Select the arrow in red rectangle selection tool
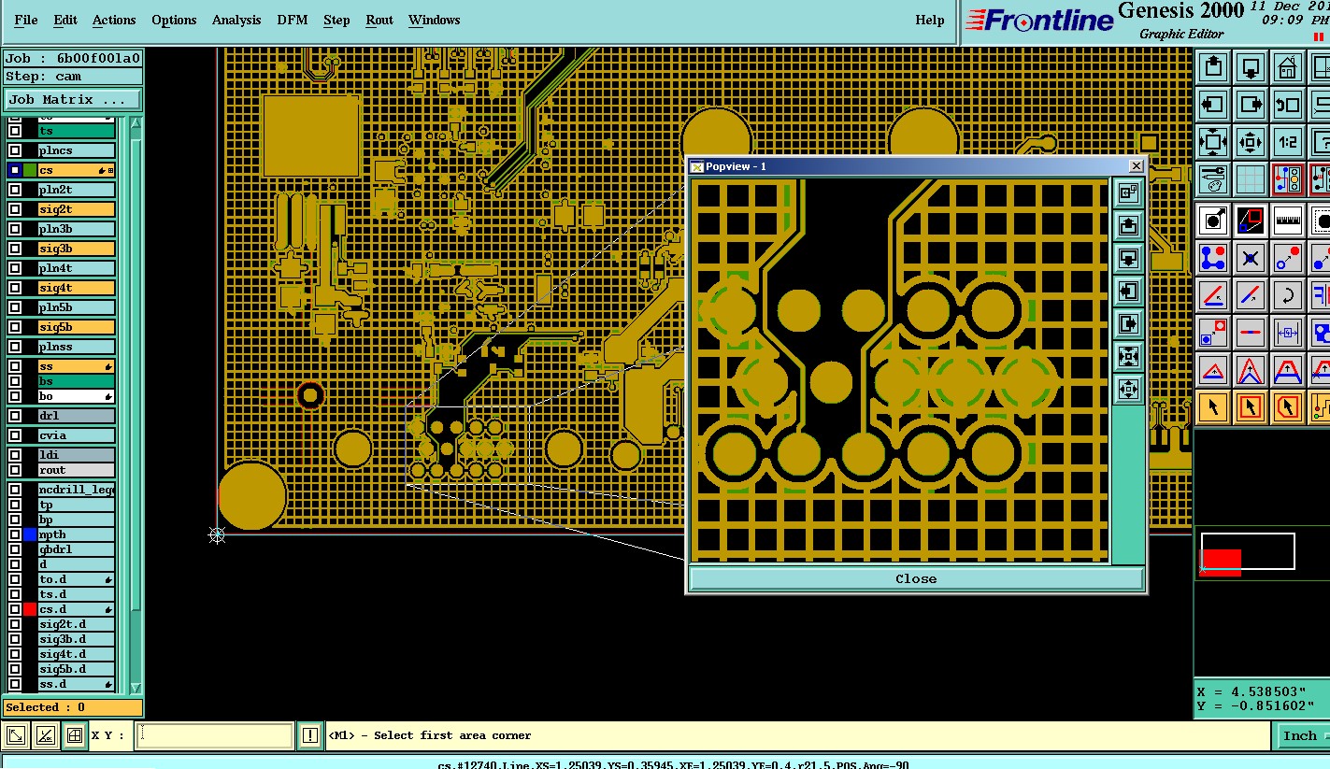 [1251, 407]
